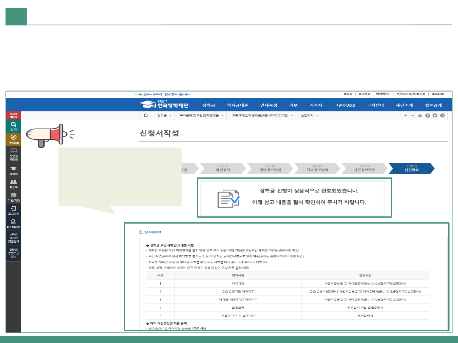The height and width of the screenshot is (343, 458).
Task: Click the home icon in breadcrumb bar
Action: (145, 115)
